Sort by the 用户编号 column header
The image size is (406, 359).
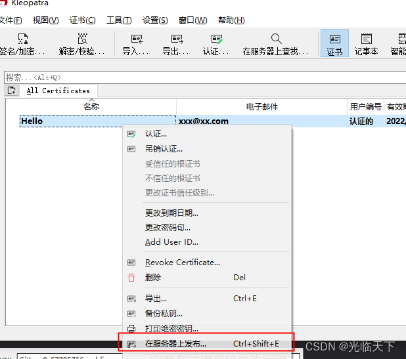point(366,106)
